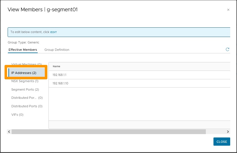Show NSX Segments (1) members
Viewport: 237px width, 153px height.
(x=25, y=81)
